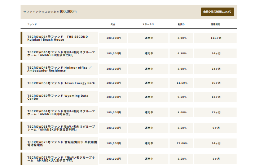Image resolution: width=255 pixels, height=168 pixels.
Task: Click the 100,000円 principal of TECROWD76号
Action: coord(113,159)
